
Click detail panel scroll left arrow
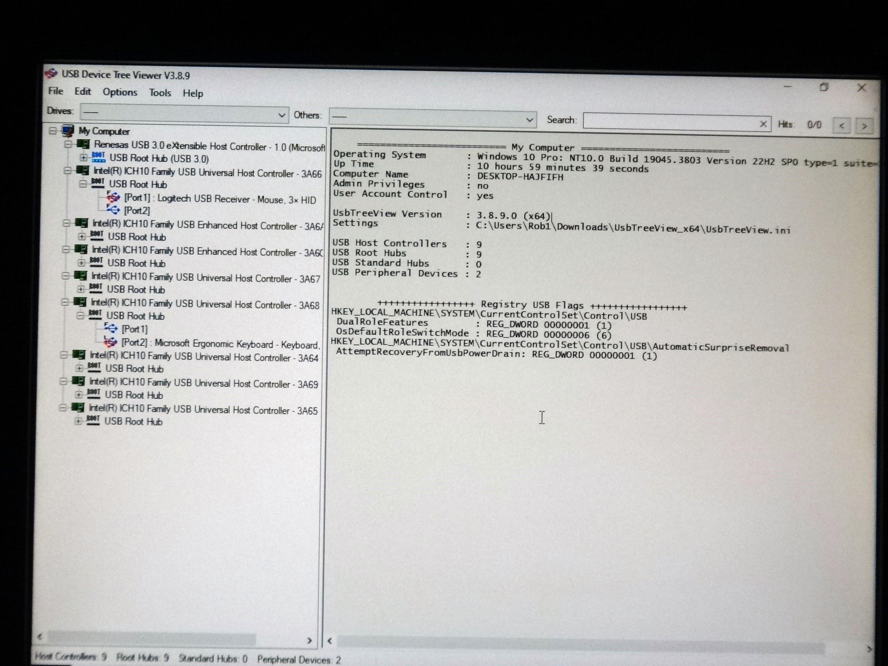[x=330, y=641]
